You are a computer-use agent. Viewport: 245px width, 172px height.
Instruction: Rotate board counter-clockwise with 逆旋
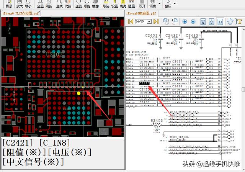(78, 4)
